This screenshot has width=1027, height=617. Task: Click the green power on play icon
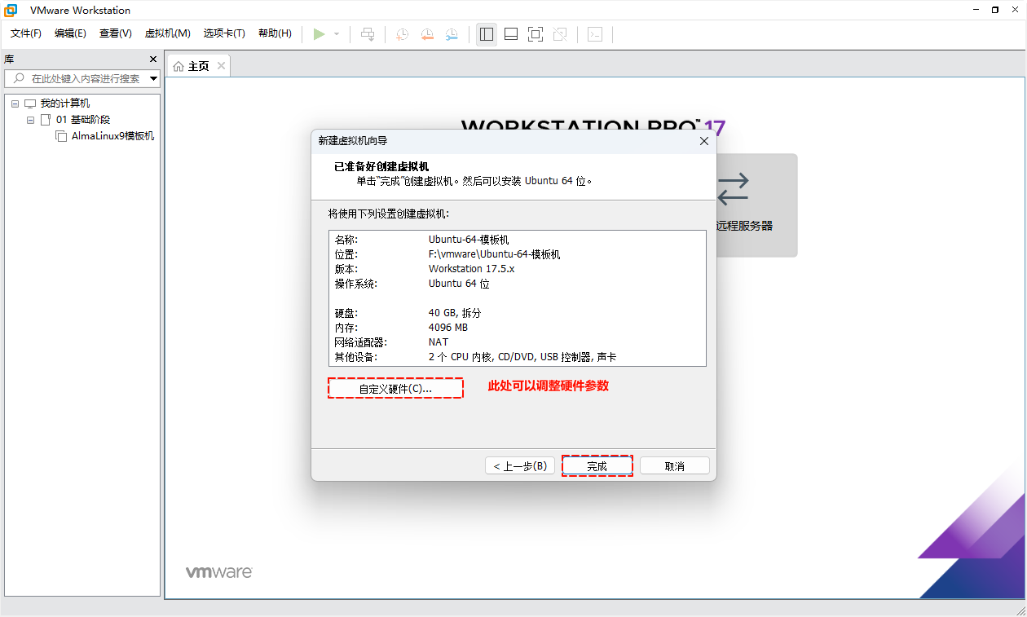pyautogui.click(x=320, y=34)
